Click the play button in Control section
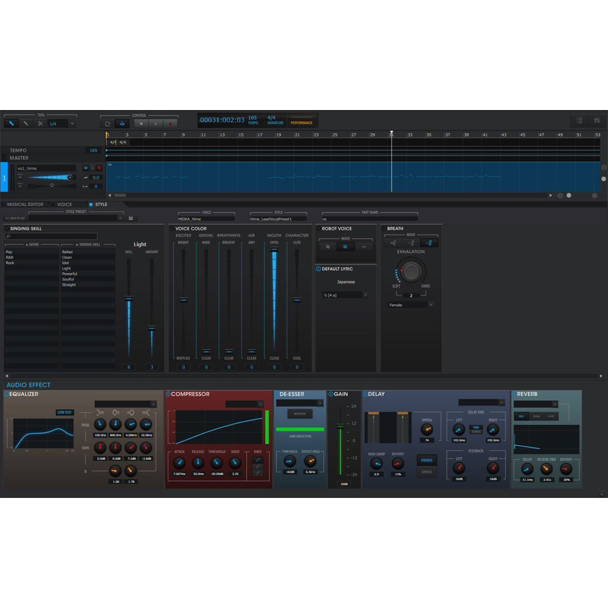Image resolution: width=608 pixels, height=608 pixels. [156, 123]
